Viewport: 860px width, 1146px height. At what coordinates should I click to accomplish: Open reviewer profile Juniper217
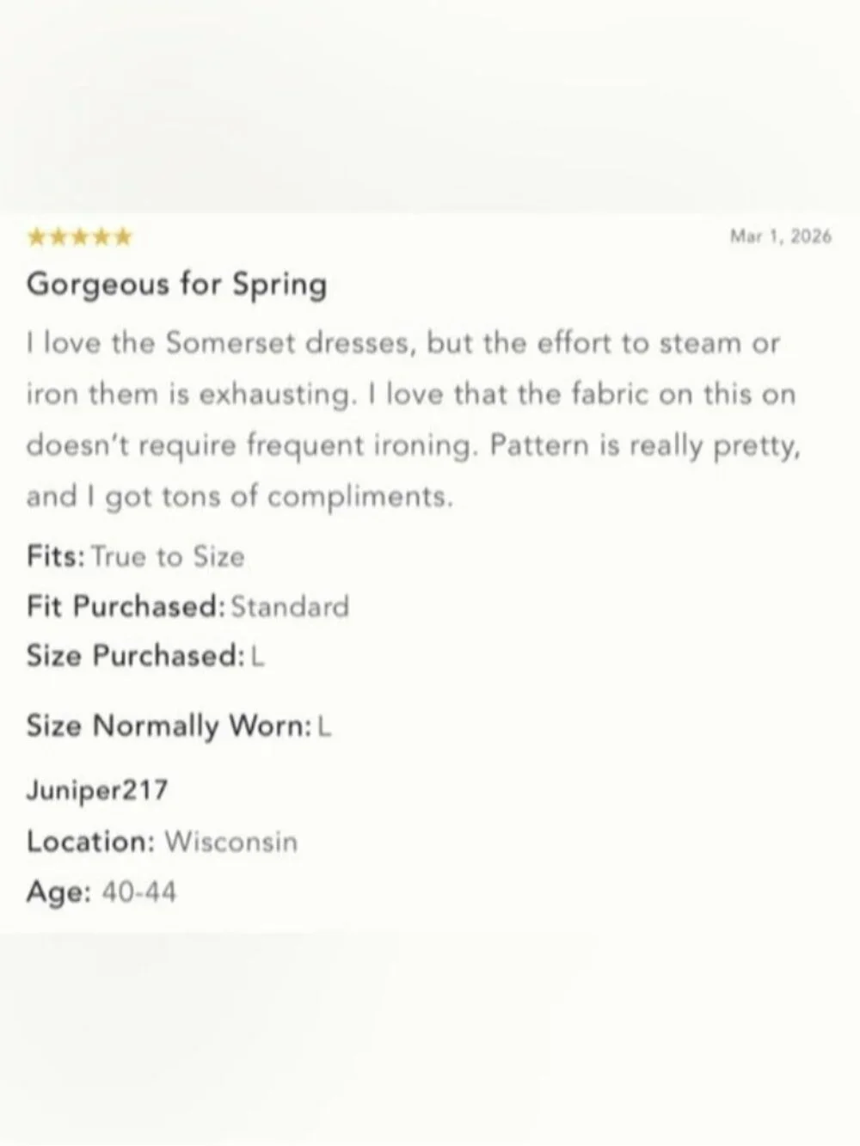[x=96, y=789]
